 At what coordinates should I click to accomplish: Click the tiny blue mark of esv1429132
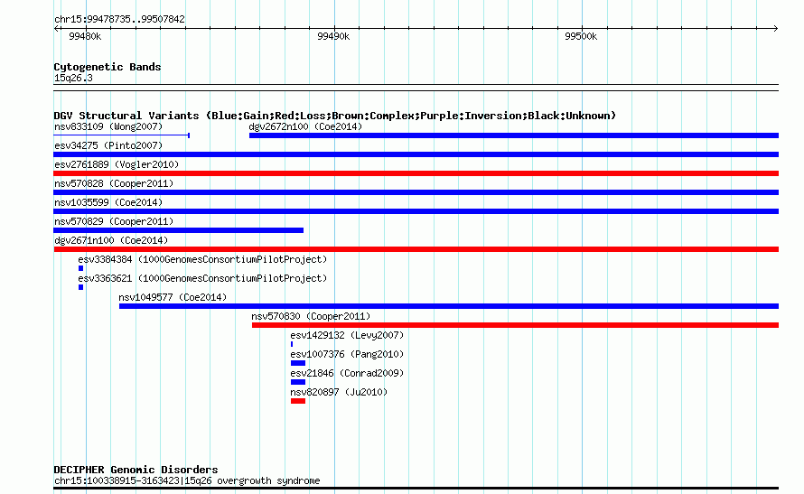point(292,344)
